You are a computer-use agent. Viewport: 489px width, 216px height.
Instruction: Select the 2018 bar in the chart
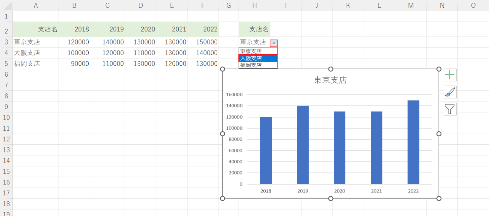266,151
